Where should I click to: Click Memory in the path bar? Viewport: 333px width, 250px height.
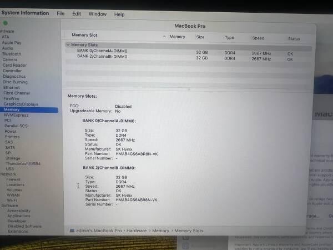click(x=160, y=231)
